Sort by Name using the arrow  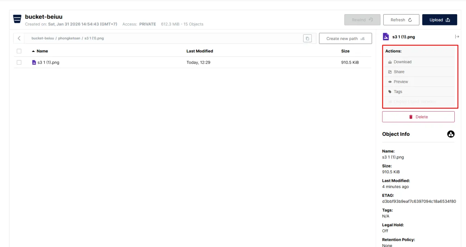tap(33, 51)
